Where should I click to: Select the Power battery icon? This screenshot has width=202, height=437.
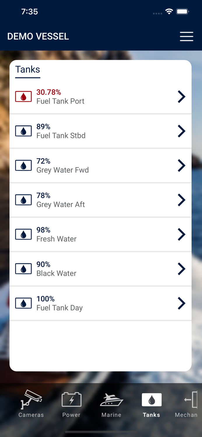(71, 399)
